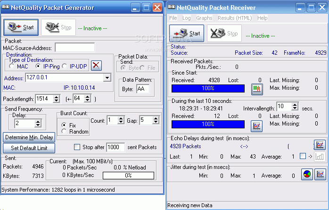Click Packet Generator title bar app icon
This screenshot has width=329, height=210.
[x=6, y=7]
